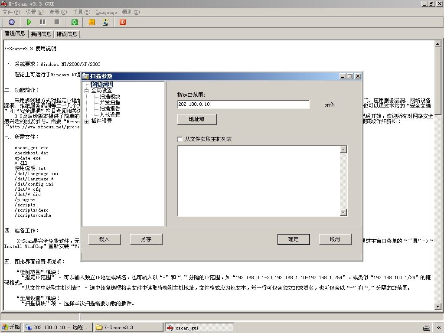The image size is (444, 333).
Task: Stop scan using the square stop icon
Action: [x=57, y=22]
